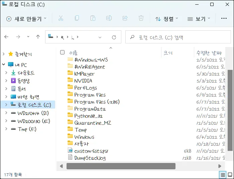
Task: Select the NVIDIA folder icon
Action: tap(70, 80)
